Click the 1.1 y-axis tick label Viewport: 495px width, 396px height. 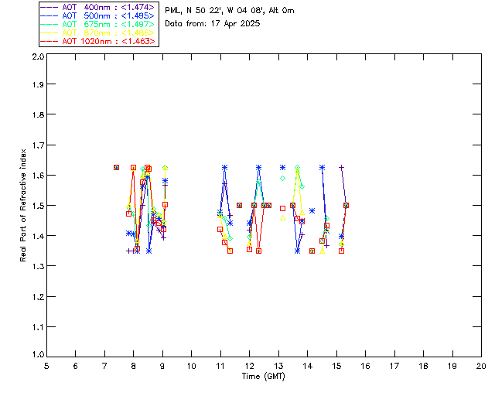pyautogui.click(x=38, y=327)
